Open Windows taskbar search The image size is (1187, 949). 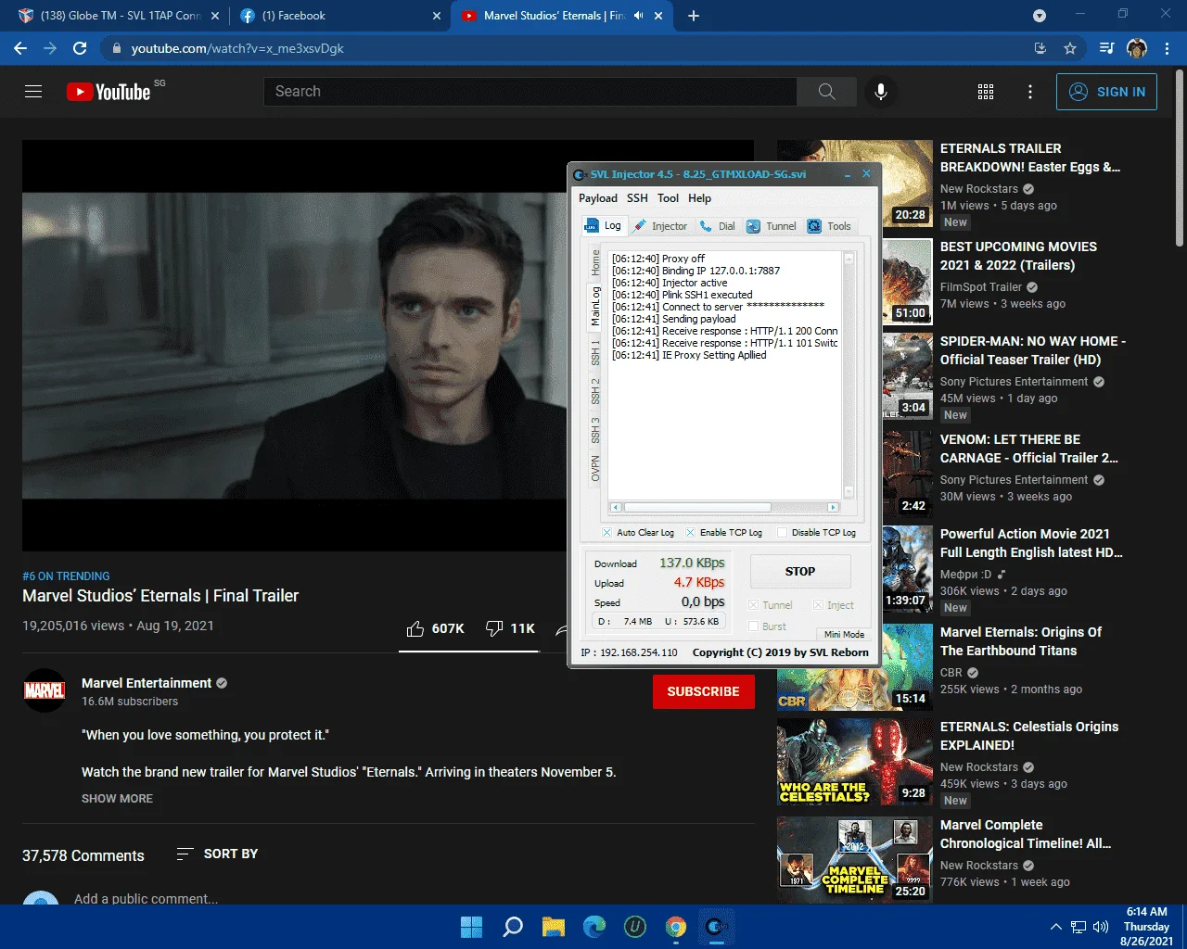pyautogui.click(x=513, y=926)
